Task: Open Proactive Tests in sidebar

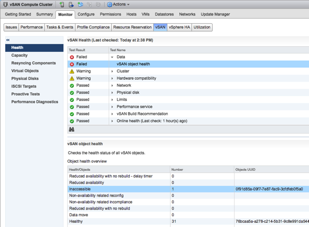Action: pos(35,94)
